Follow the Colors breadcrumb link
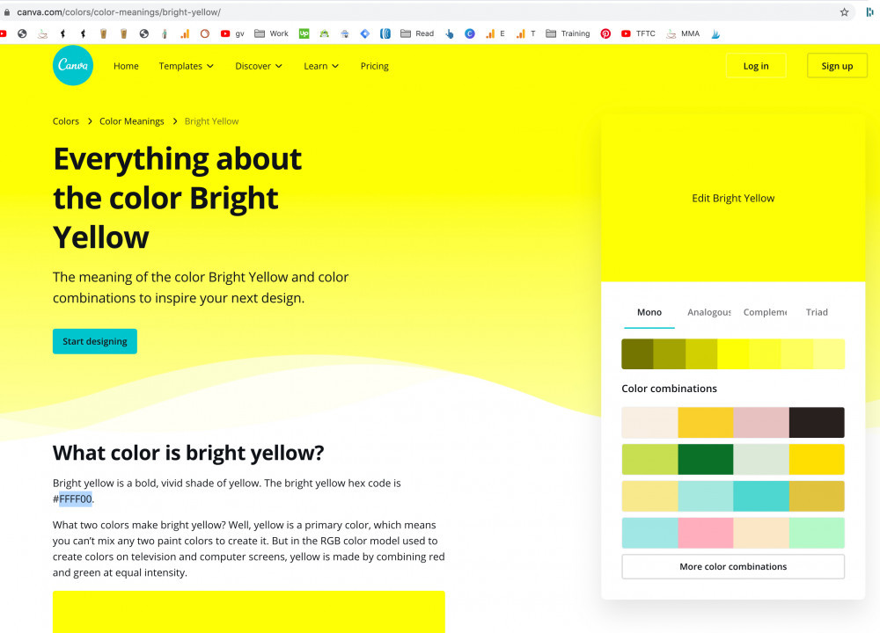 point(66,121)
